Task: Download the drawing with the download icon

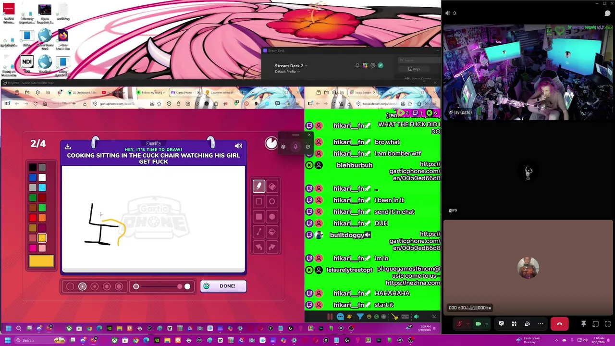Action: (x=68, y=146)
